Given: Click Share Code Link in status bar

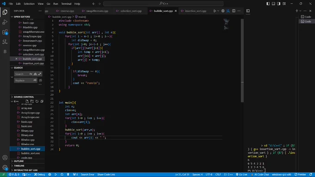Looking at the screenshot, I should pos(106,174).
